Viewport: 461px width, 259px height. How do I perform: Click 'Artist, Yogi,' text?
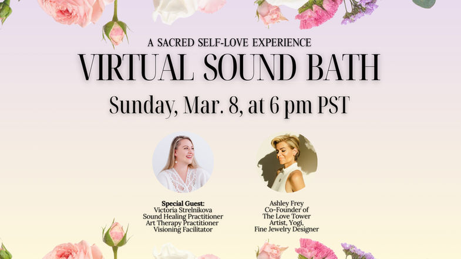click(x=287, y=223)
